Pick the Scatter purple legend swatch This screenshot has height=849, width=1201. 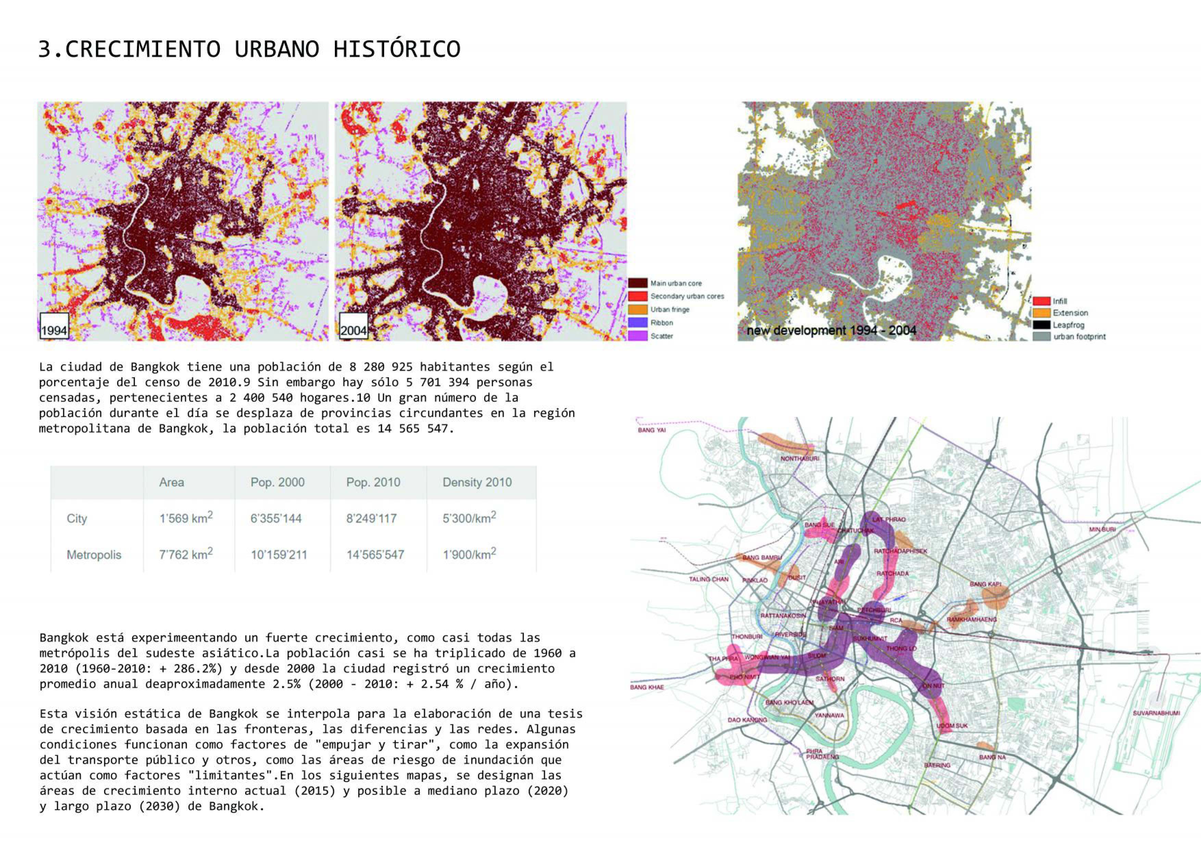pyautogui.click(x=637, y=336)
